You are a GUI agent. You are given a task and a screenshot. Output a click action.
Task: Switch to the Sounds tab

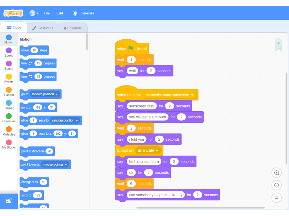point(73,28)
